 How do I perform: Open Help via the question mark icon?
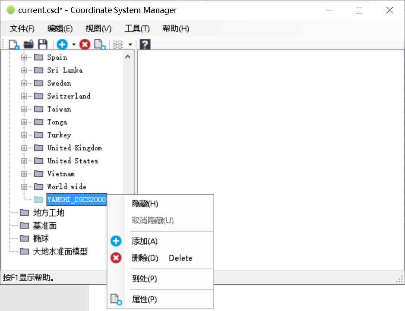click(x=144, y=44)
